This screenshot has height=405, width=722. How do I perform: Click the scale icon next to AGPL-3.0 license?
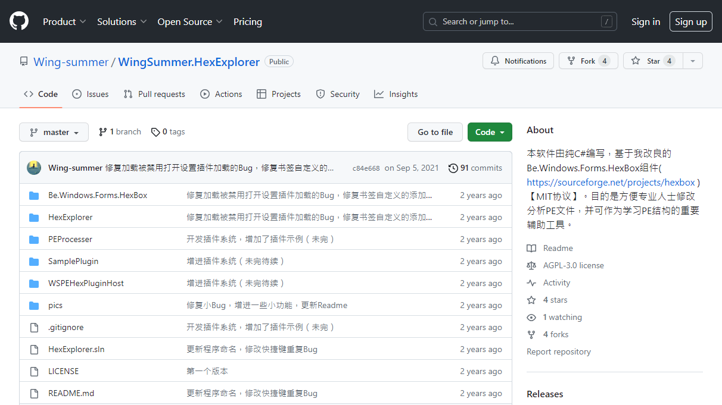[x=531, y=265]
